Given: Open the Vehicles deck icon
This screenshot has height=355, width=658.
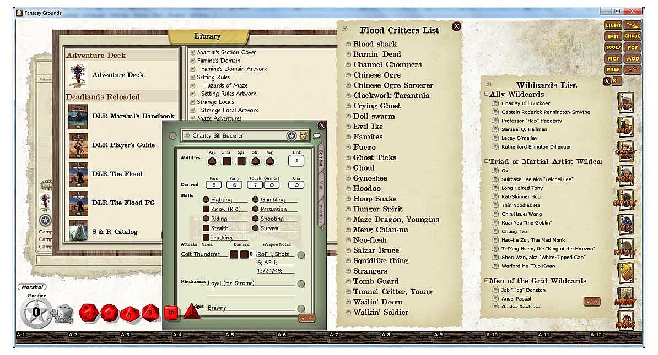Looking at the screenshot, I should pyautogui.click(x=625, y=249).
